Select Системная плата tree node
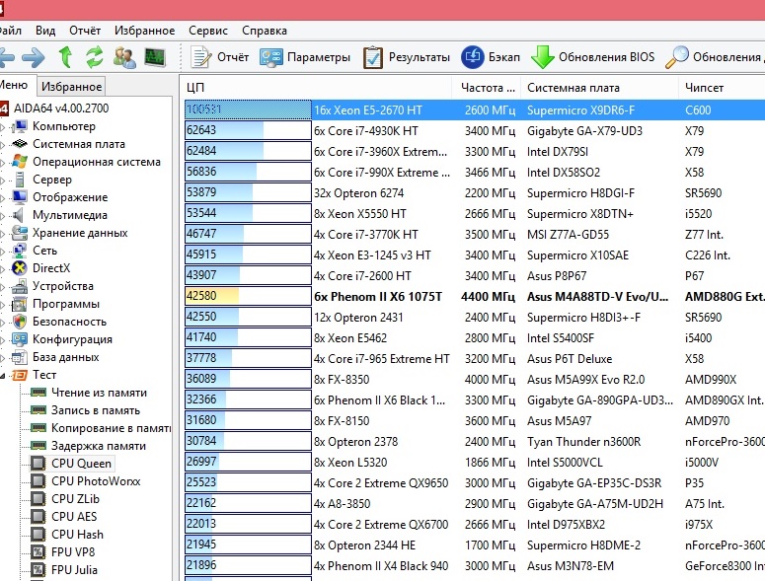The height and width of the screenshot is (581, 765). click(79, 144)
